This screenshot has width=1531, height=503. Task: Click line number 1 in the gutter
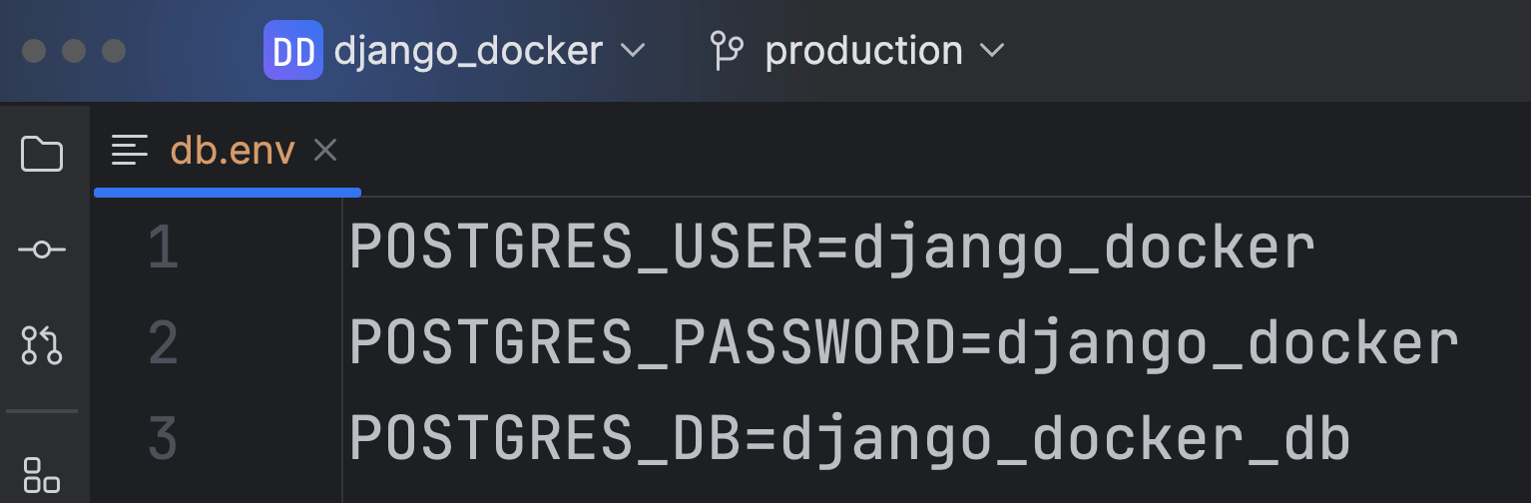click(163, 249)
